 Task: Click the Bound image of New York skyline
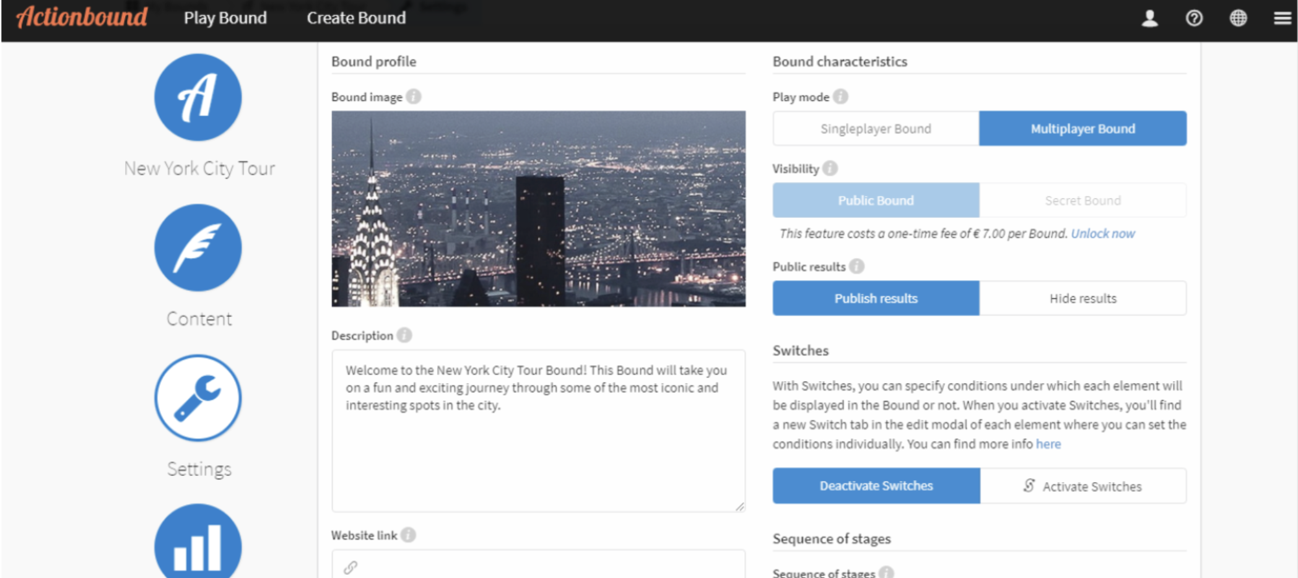[538, 209]
